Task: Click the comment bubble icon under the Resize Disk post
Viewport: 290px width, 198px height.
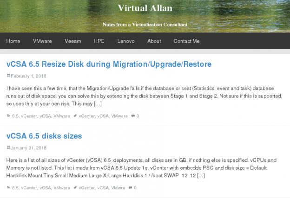Action: click(x=133, y=116)
